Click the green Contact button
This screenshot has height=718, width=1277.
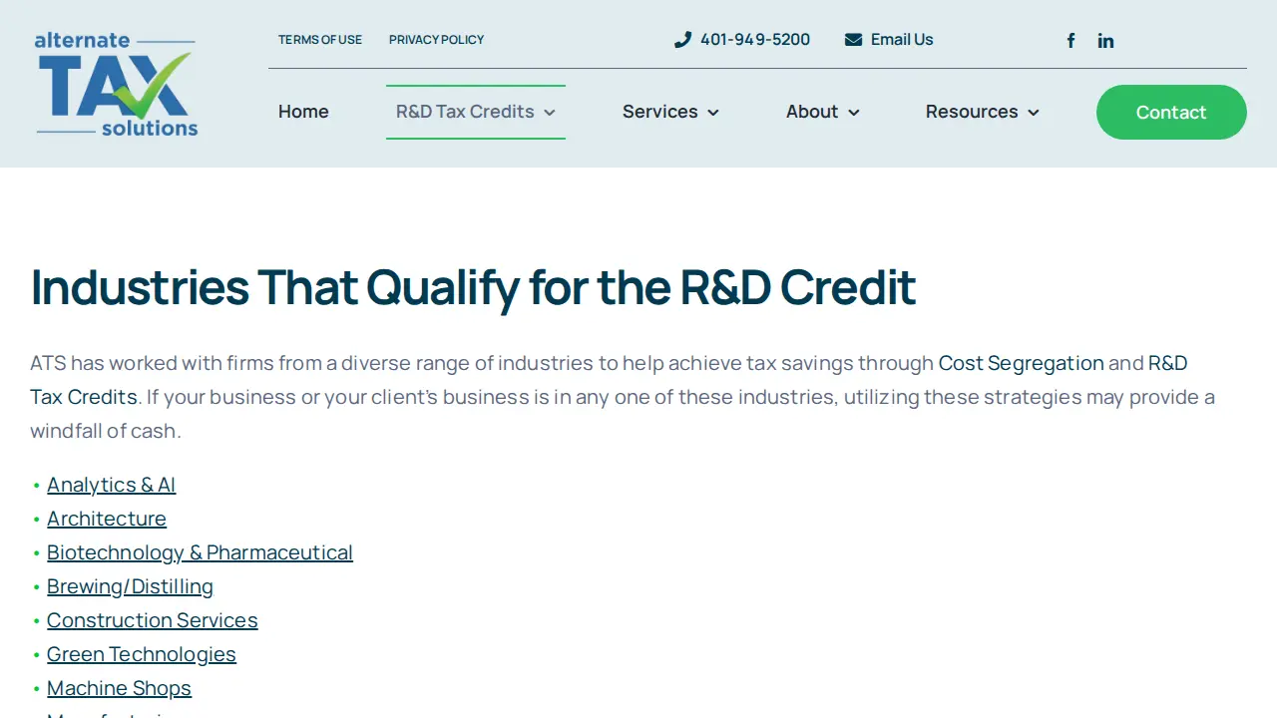pos(1171,112)
